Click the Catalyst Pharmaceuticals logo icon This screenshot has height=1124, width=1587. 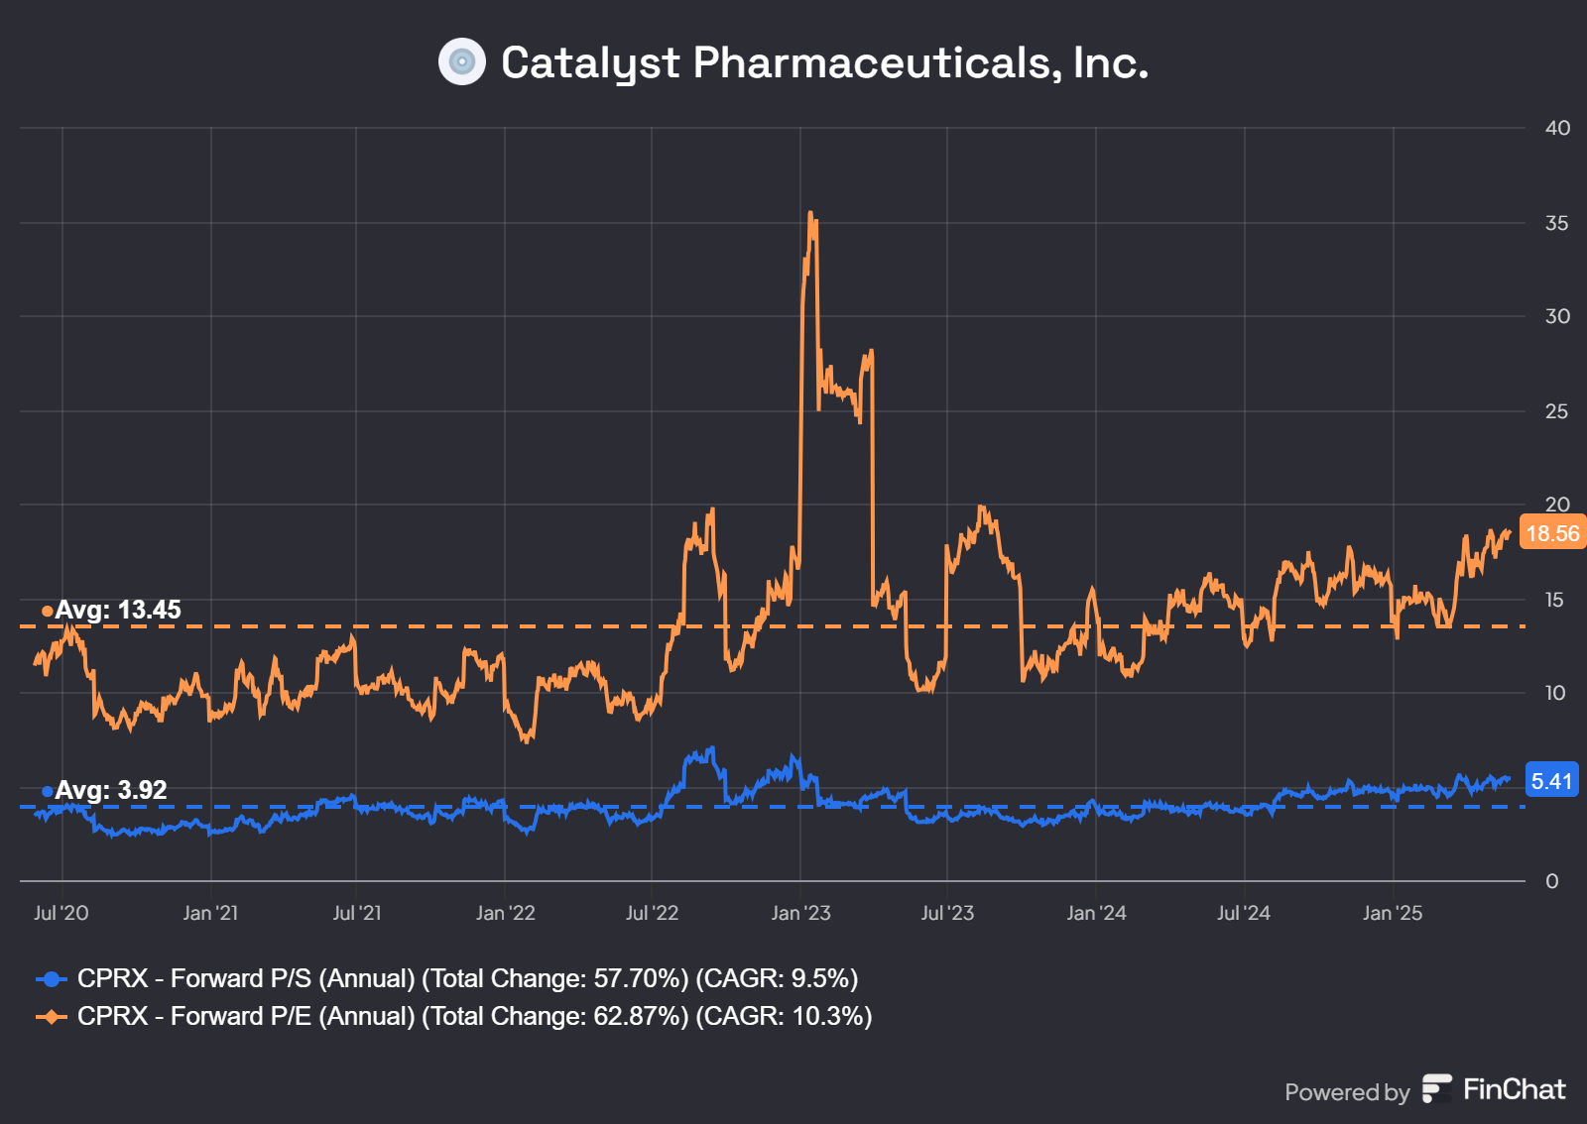pyautogui.click(x=462, y=61)
